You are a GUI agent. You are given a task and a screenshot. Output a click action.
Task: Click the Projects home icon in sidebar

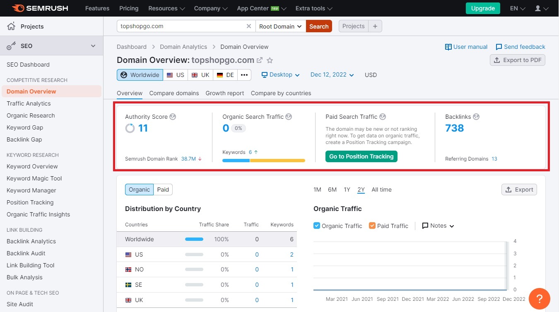click(11, 26)
